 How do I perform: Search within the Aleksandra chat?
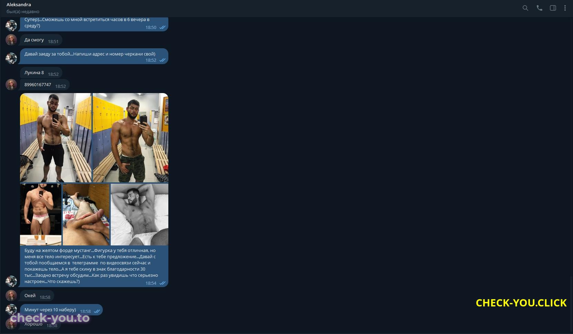525,8
